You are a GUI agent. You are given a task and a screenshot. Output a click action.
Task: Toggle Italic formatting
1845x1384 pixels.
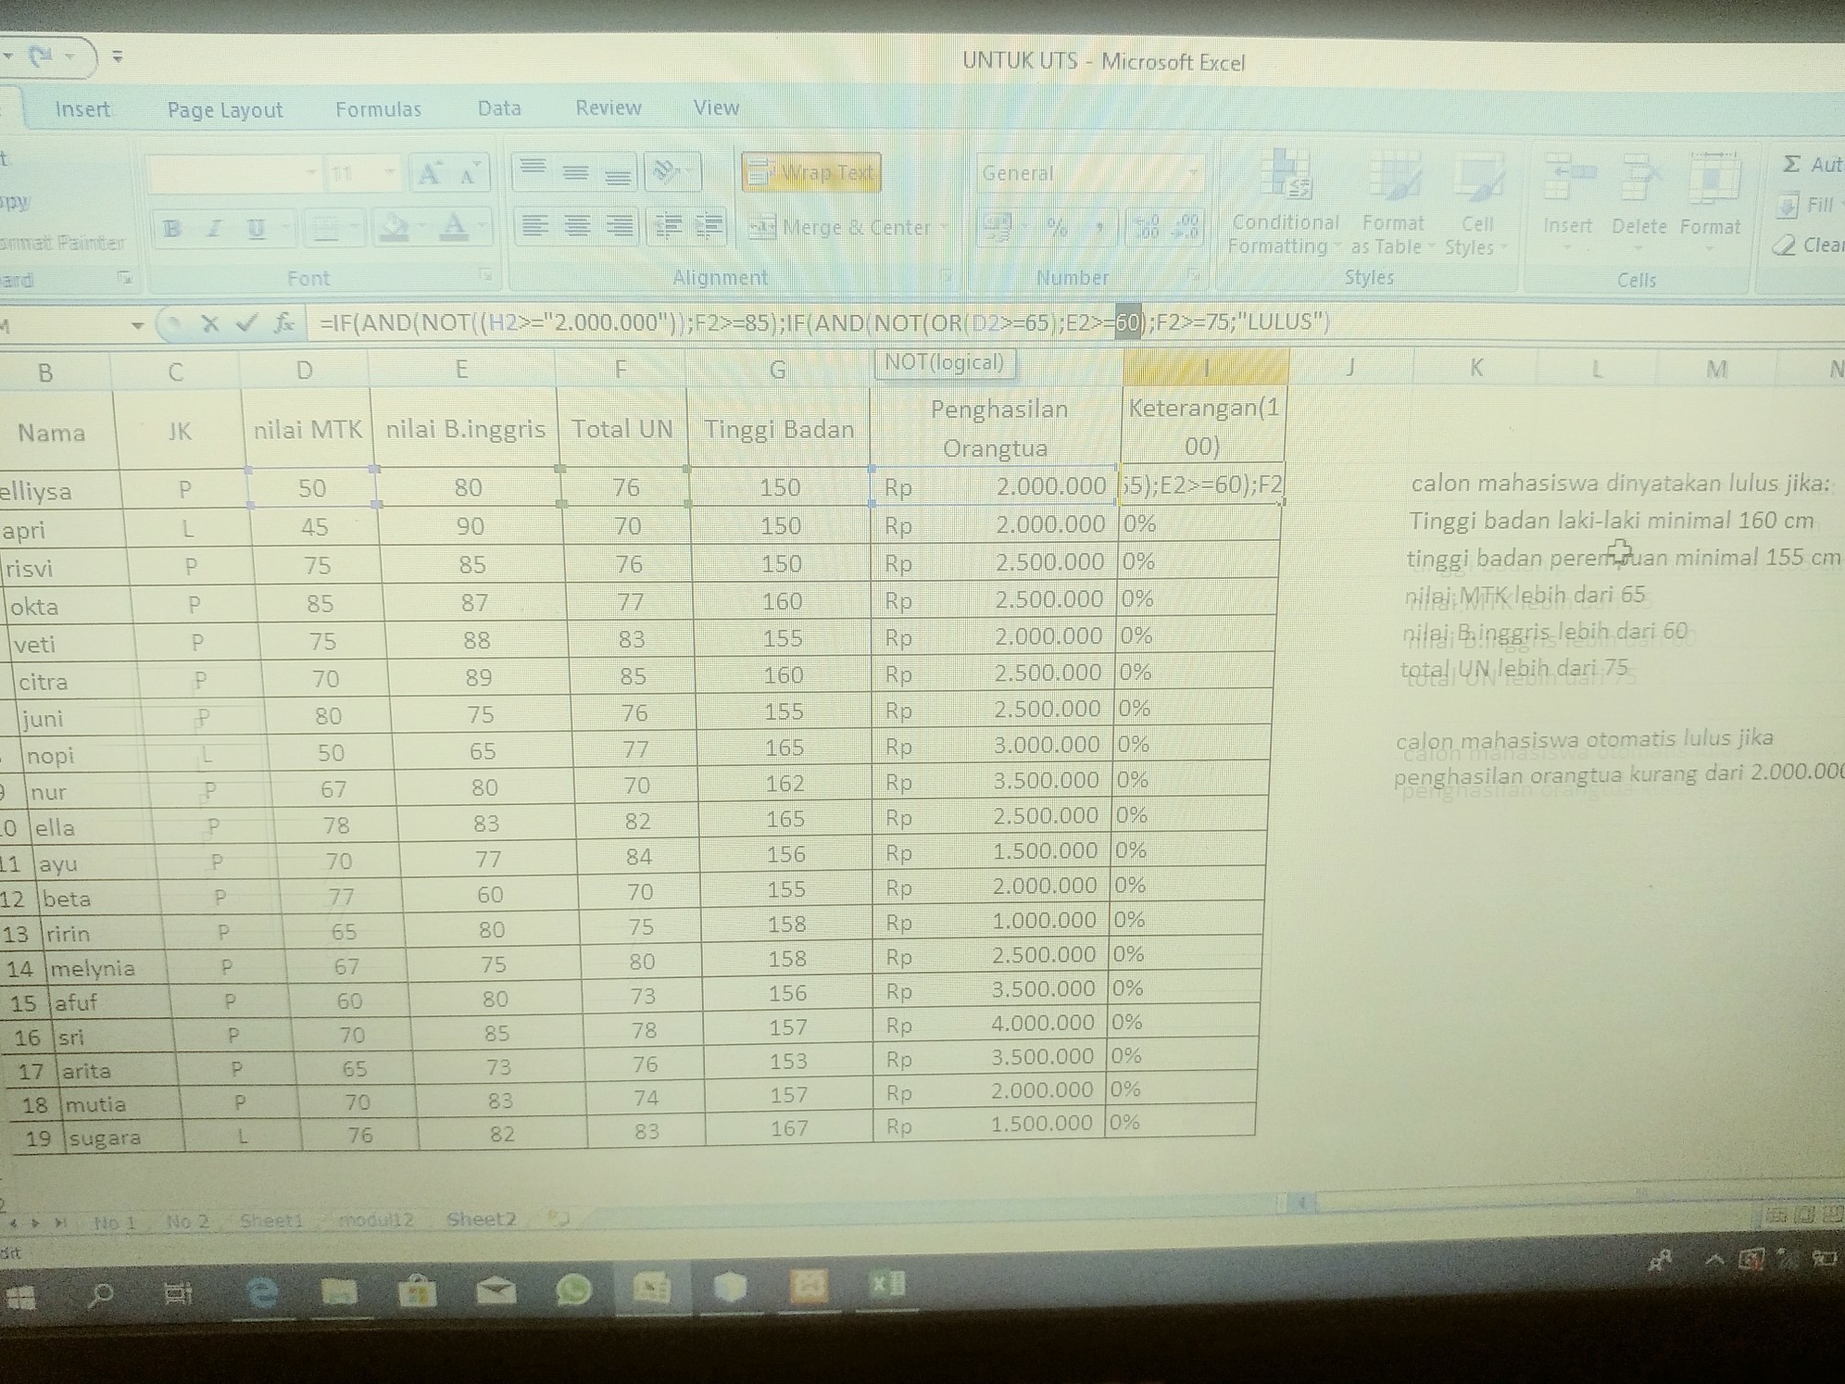point(214,228)
